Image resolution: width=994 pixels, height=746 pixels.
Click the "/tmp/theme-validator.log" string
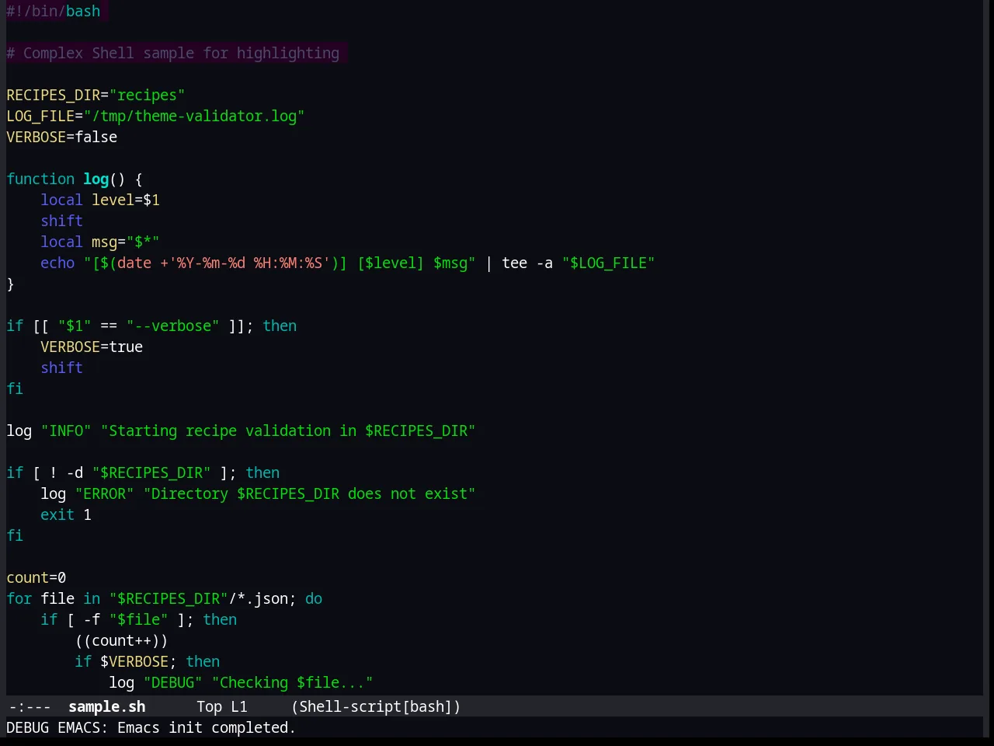click(194, 116)
